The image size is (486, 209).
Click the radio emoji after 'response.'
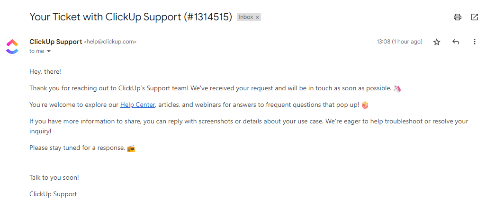pos(131,148)
